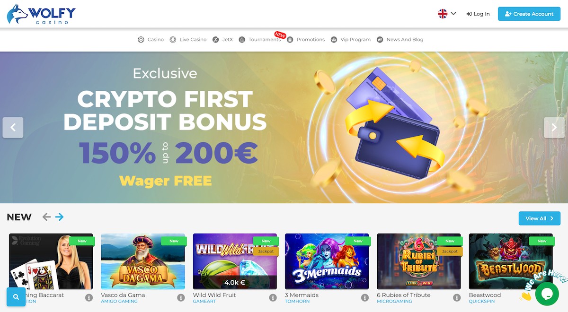This screenshot has height=312, width=568.
Task: Open the blue search icon button
Action: click(x=16, y=297)
